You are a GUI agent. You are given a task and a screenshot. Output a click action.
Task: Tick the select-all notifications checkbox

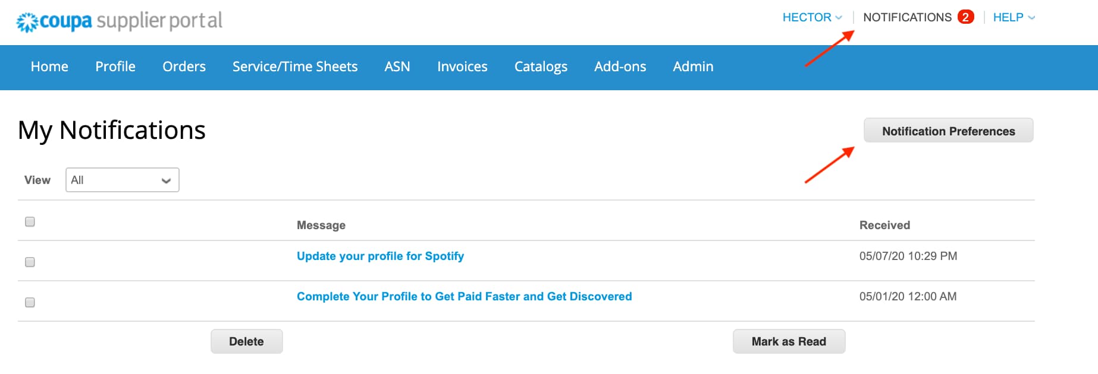pos(30,222)
